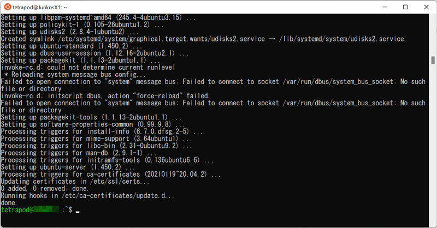The height and width of the screenshot is (228, 437).
Task: Click the window title tetrapod@JunkosX1
Action: tap(40, 7)
